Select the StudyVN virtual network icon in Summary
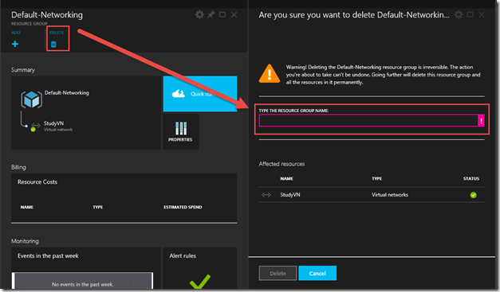This screenshot has width=500, height=292. point(35,127)
